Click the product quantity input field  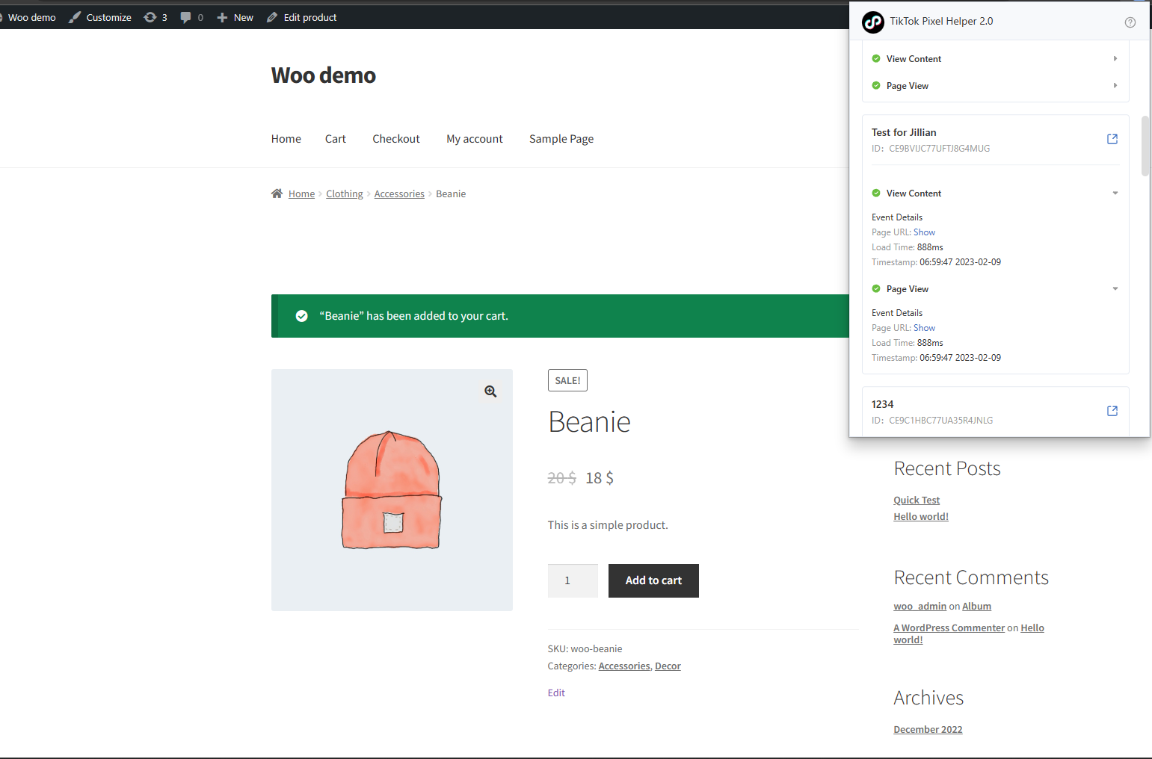coord(573,580)
